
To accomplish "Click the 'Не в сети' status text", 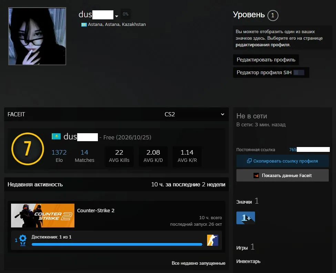I will click(252, 116).
